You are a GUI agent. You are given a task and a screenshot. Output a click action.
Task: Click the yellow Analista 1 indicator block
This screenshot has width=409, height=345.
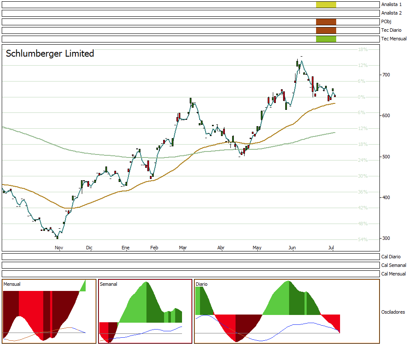(326, 4)
